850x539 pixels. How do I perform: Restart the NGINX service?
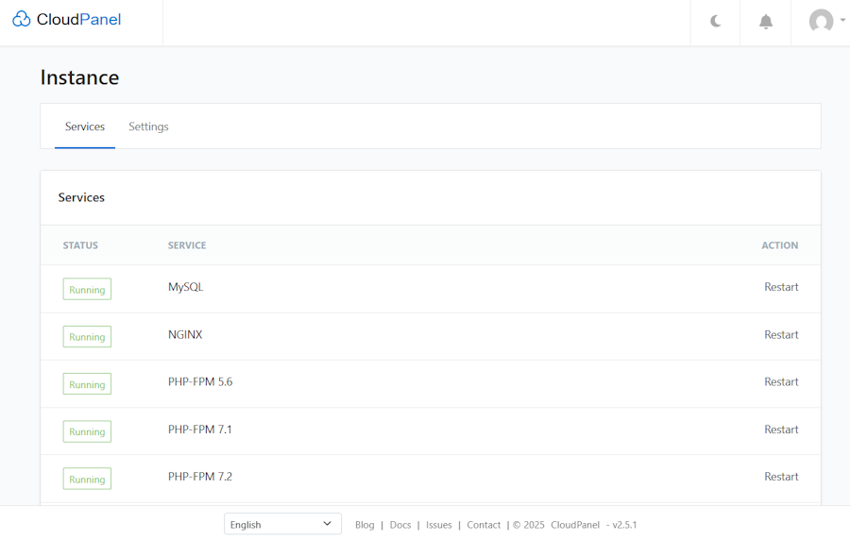[x=781, y=335]
